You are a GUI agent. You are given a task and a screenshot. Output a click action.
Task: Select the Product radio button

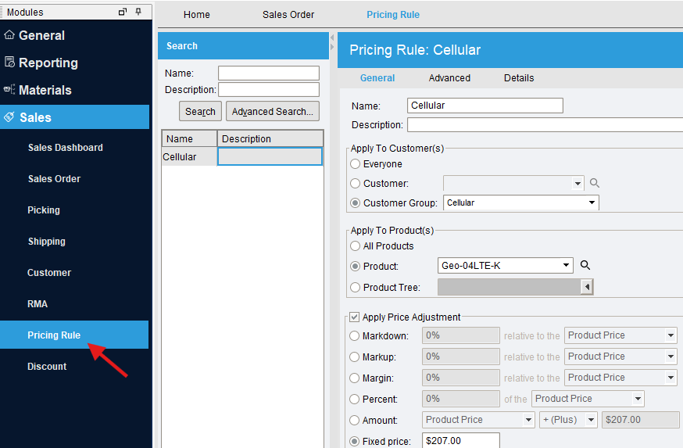[x=356, y=267]
